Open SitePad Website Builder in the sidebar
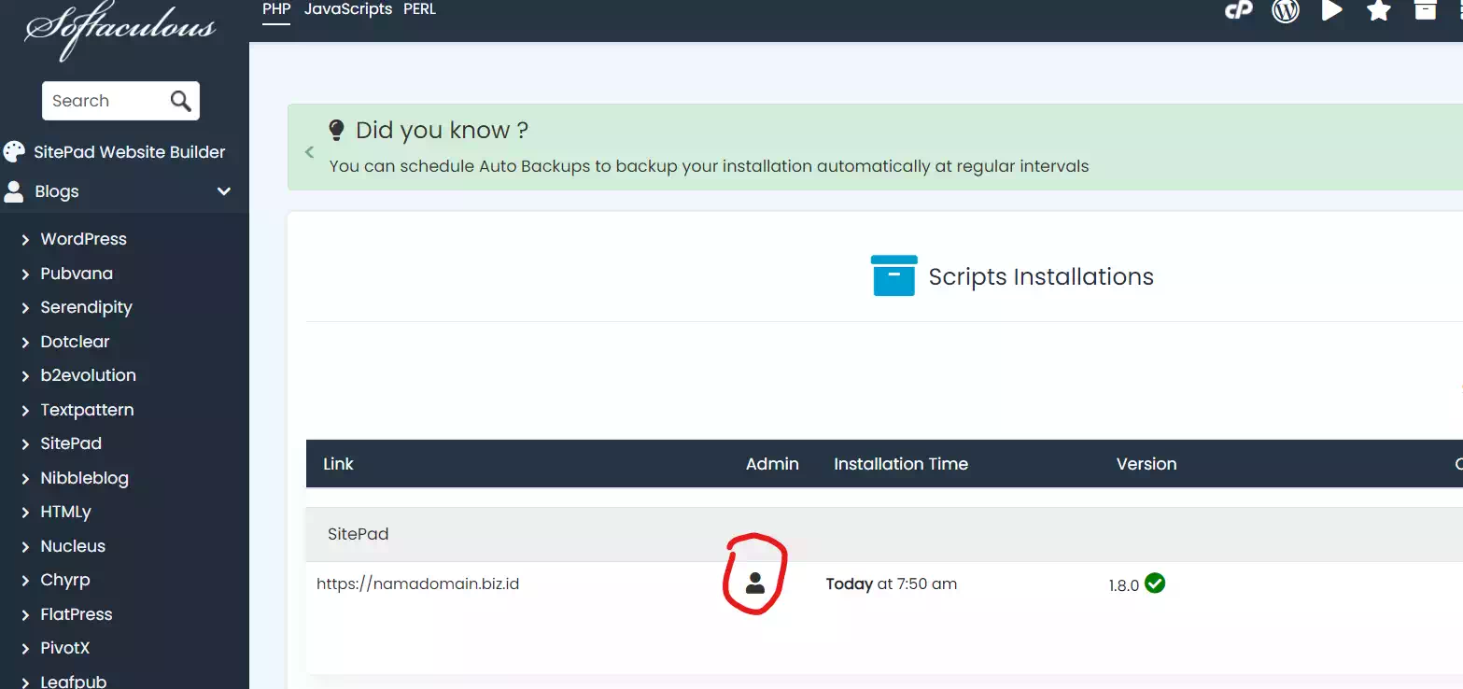This screenshot has height=689, width=1463. pyautogui.click(x=130, y=152)
